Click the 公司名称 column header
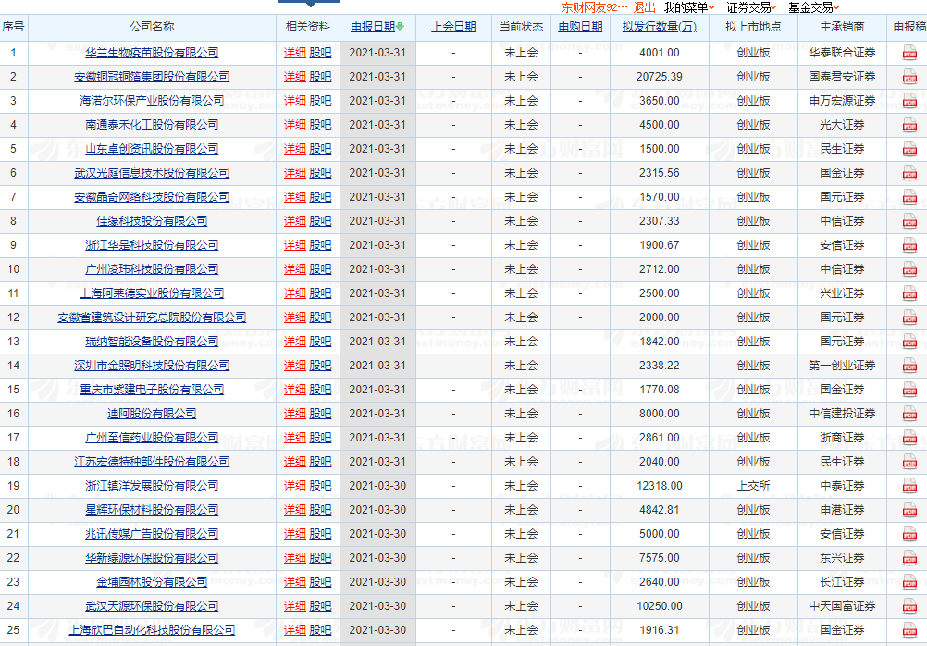This screenshot has height=646, width=927. point(152,27)
